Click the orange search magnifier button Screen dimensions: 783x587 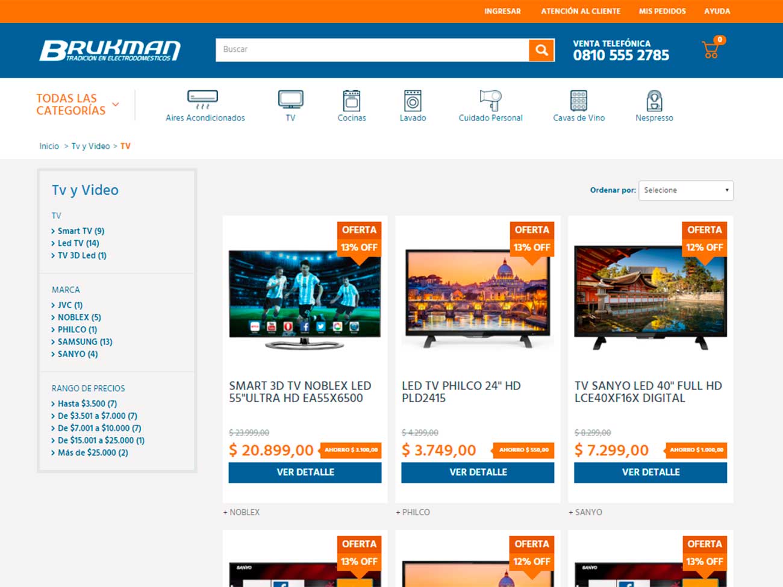coord(541,50)
